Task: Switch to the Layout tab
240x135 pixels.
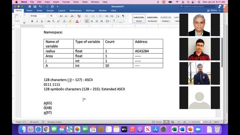Action: pos(61,10)
